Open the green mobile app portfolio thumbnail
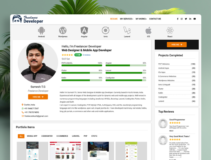This screenshot has height=160, width=211. click(x=131, y=151)
